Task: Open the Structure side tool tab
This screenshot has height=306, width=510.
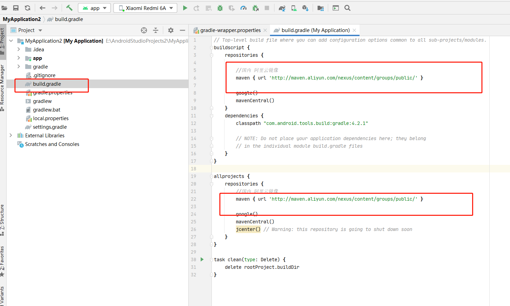Action: [3, 220]
